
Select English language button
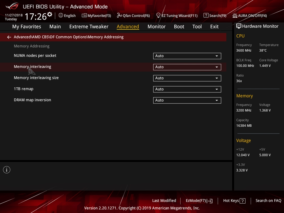[70, 16]
